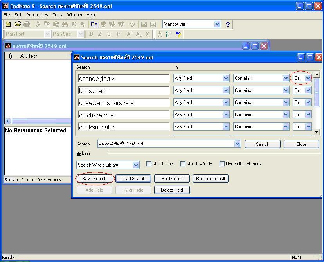Click the Copy toolbar icon
Image resolution: width=324 pixels, height=262 pixels.
tap(47, 24)
